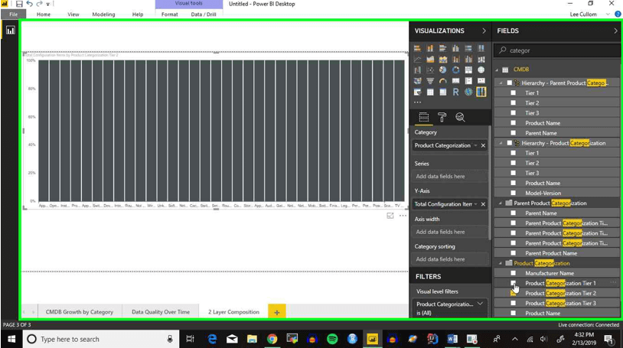Open the Fields well tab icon
This screenshot has height=348, width=623.
pyautogui.click(x=423, y=117)
